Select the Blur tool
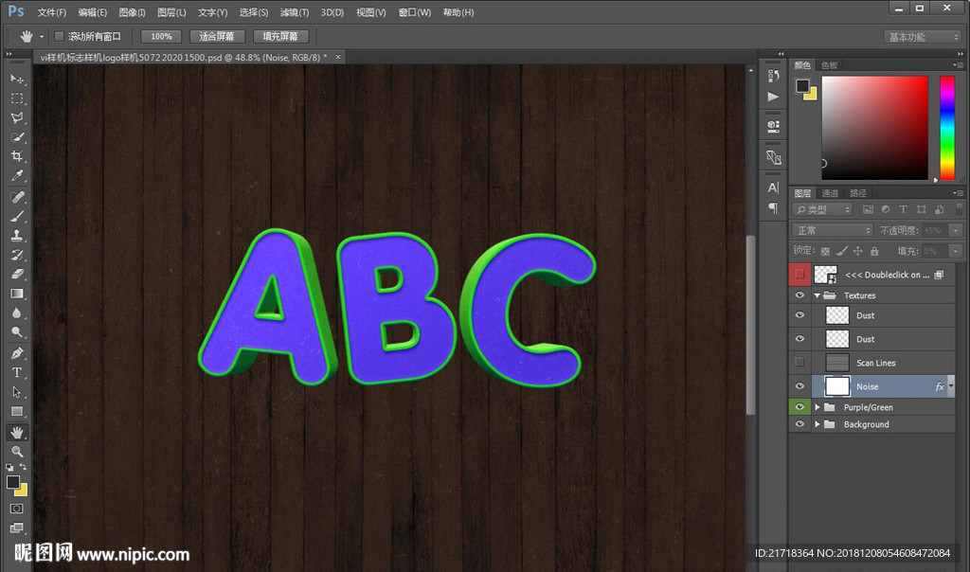 pyautogui.click(x=17, y=313)
